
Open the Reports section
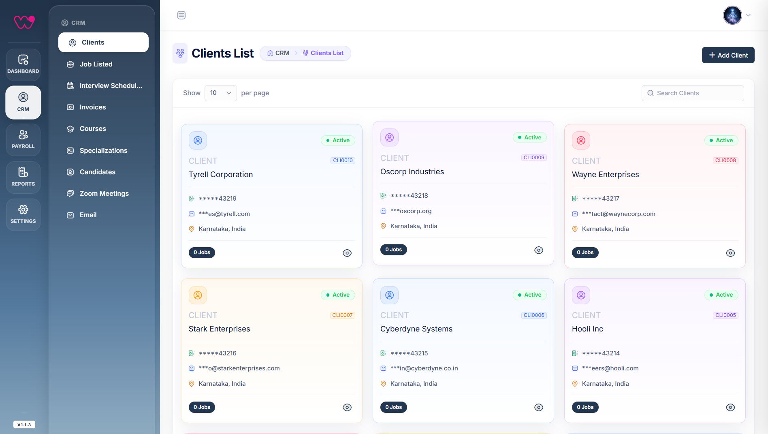point(23,177)
